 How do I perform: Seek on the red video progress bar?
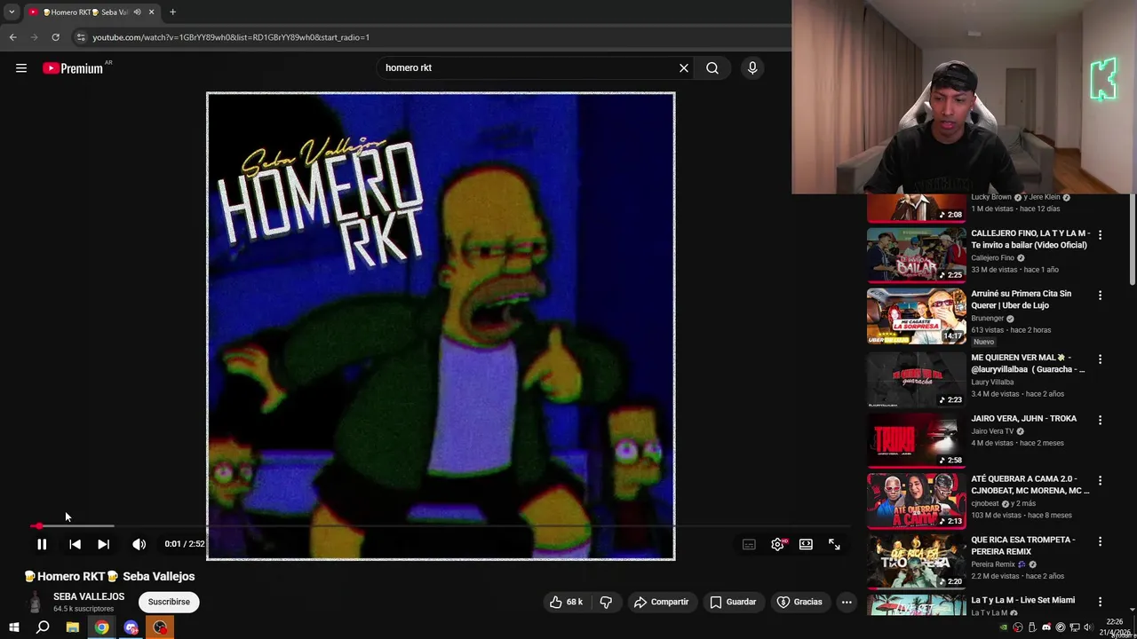[x=440, y=526]
